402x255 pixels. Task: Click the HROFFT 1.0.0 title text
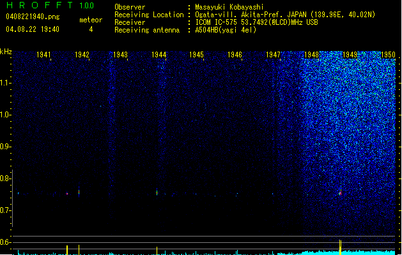pos(50,5)
